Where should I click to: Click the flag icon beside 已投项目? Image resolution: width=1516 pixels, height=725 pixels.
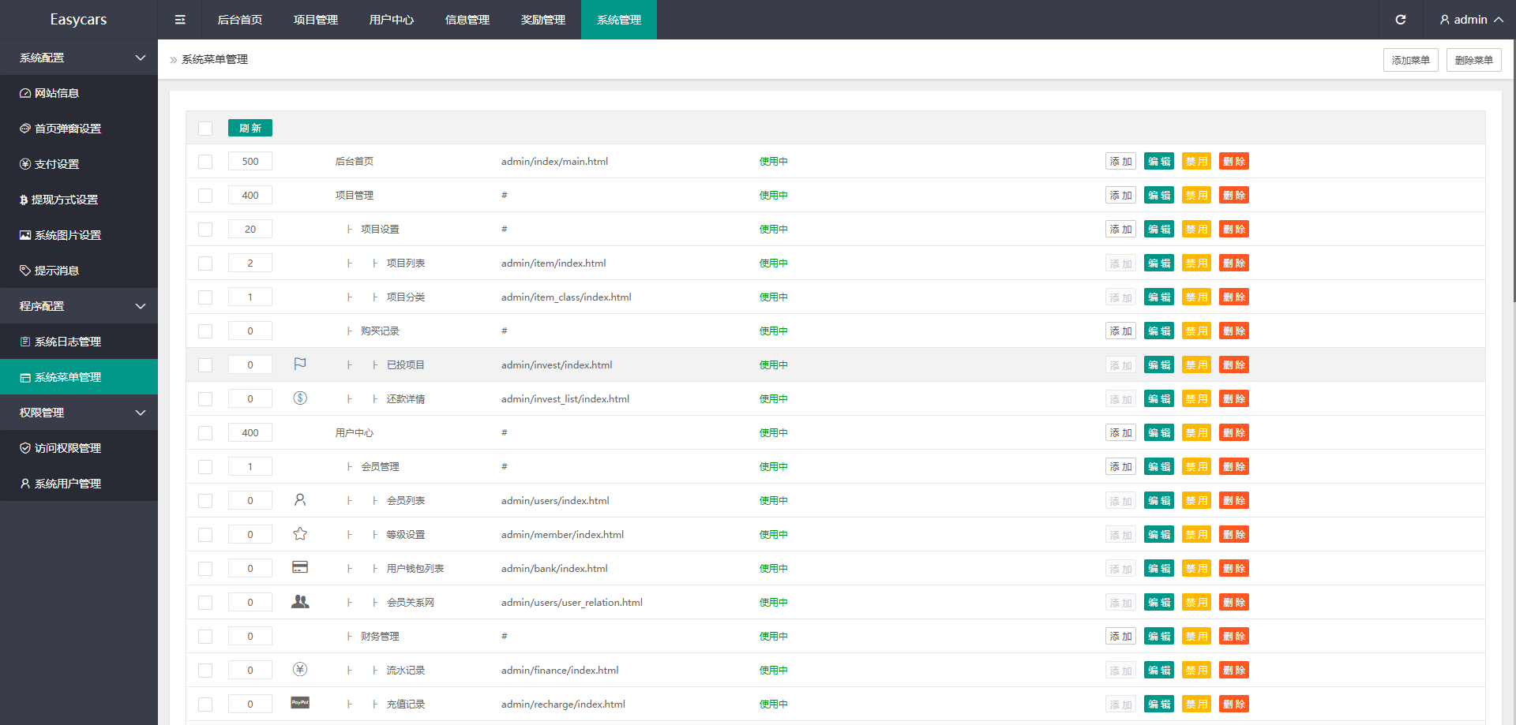coord(300,364)
